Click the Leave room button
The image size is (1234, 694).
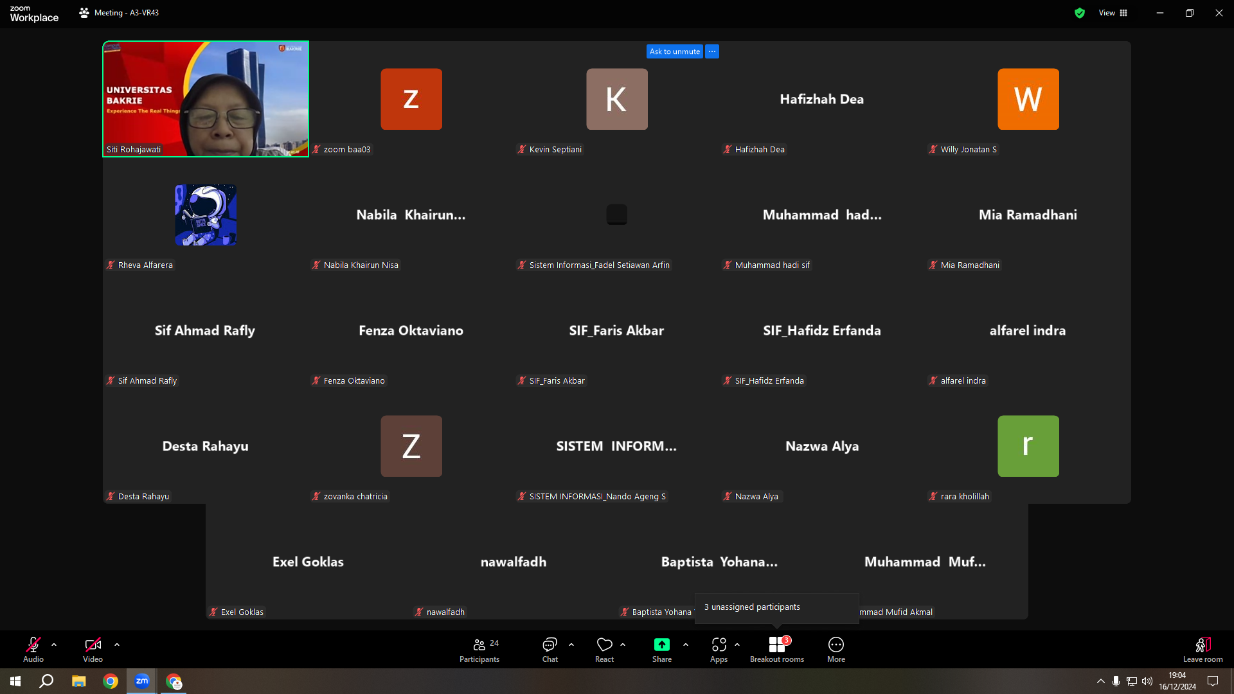(x=1203, y=649)
